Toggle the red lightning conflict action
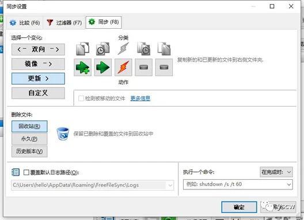This screenshot has width=304, height=220. pos(123,67)
